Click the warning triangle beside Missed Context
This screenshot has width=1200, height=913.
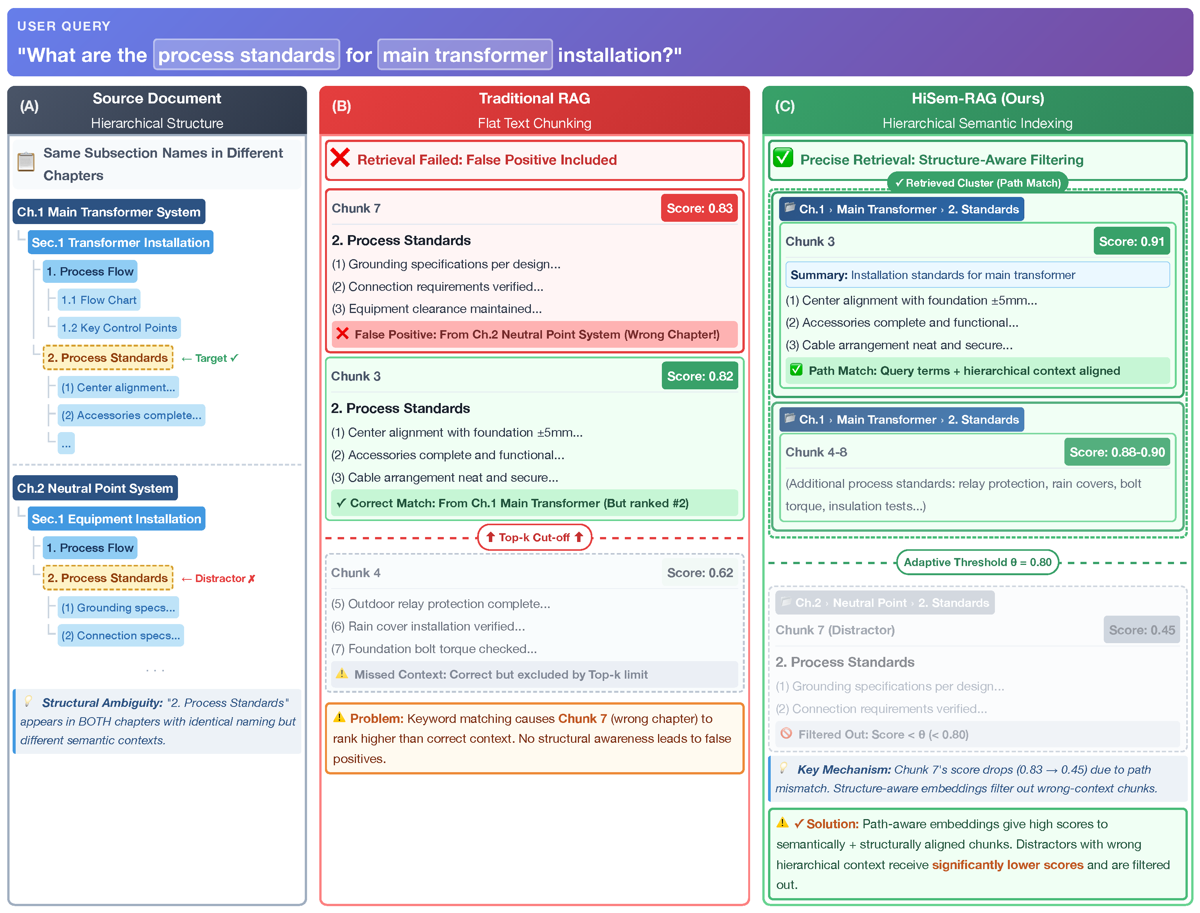tap(341, 674)
